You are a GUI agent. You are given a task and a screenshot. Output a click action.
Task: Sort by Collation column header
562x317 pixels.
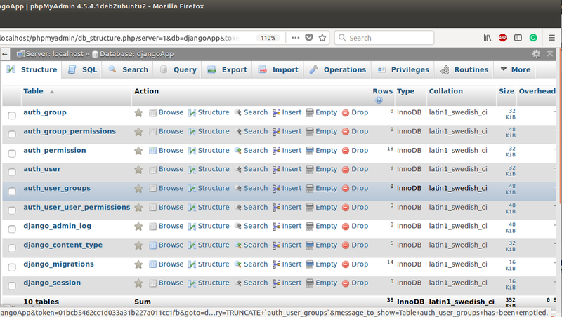(445, 91)
